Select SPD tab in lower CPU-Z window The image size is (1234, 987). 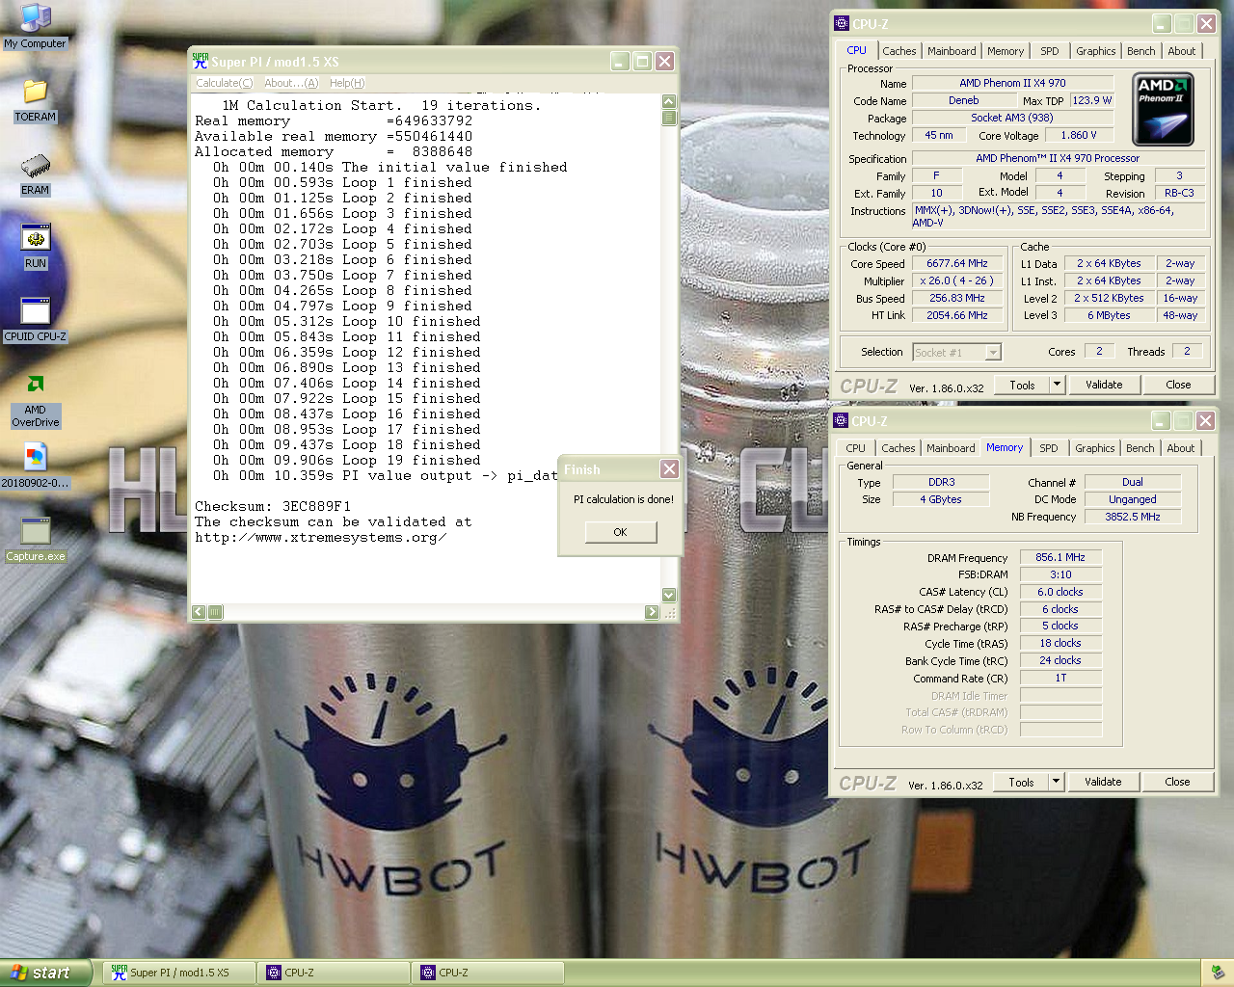tap(1049, 448)
